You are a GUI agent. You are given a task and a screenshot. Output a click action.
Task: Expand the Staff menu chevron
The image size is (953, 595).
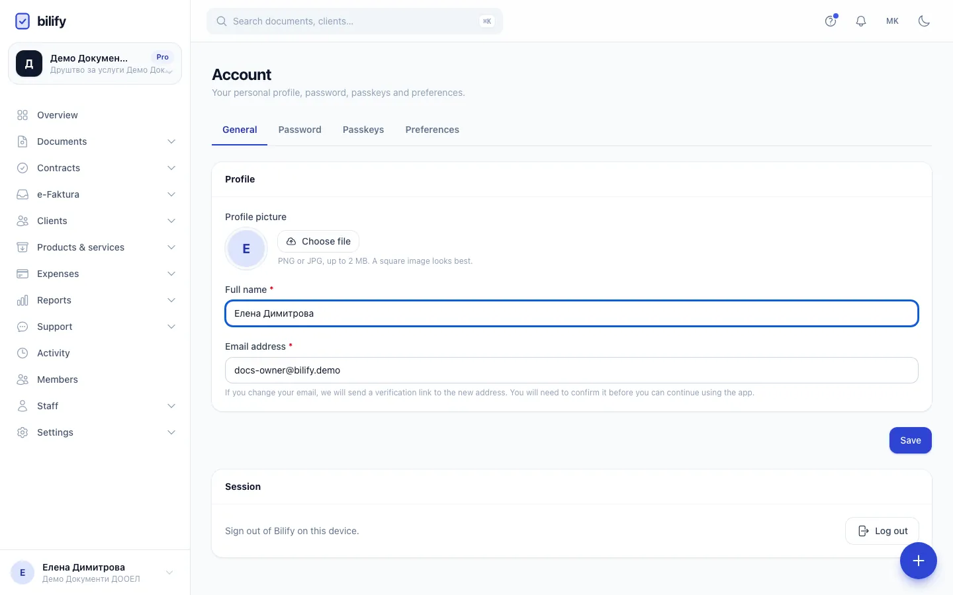(x=171, y=406)
